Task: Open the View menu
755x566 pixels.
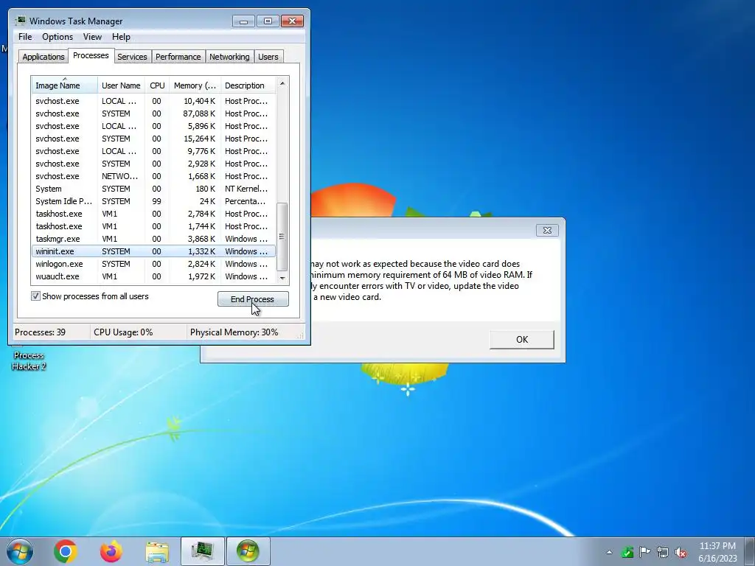Action: click(x=92, y=37)
